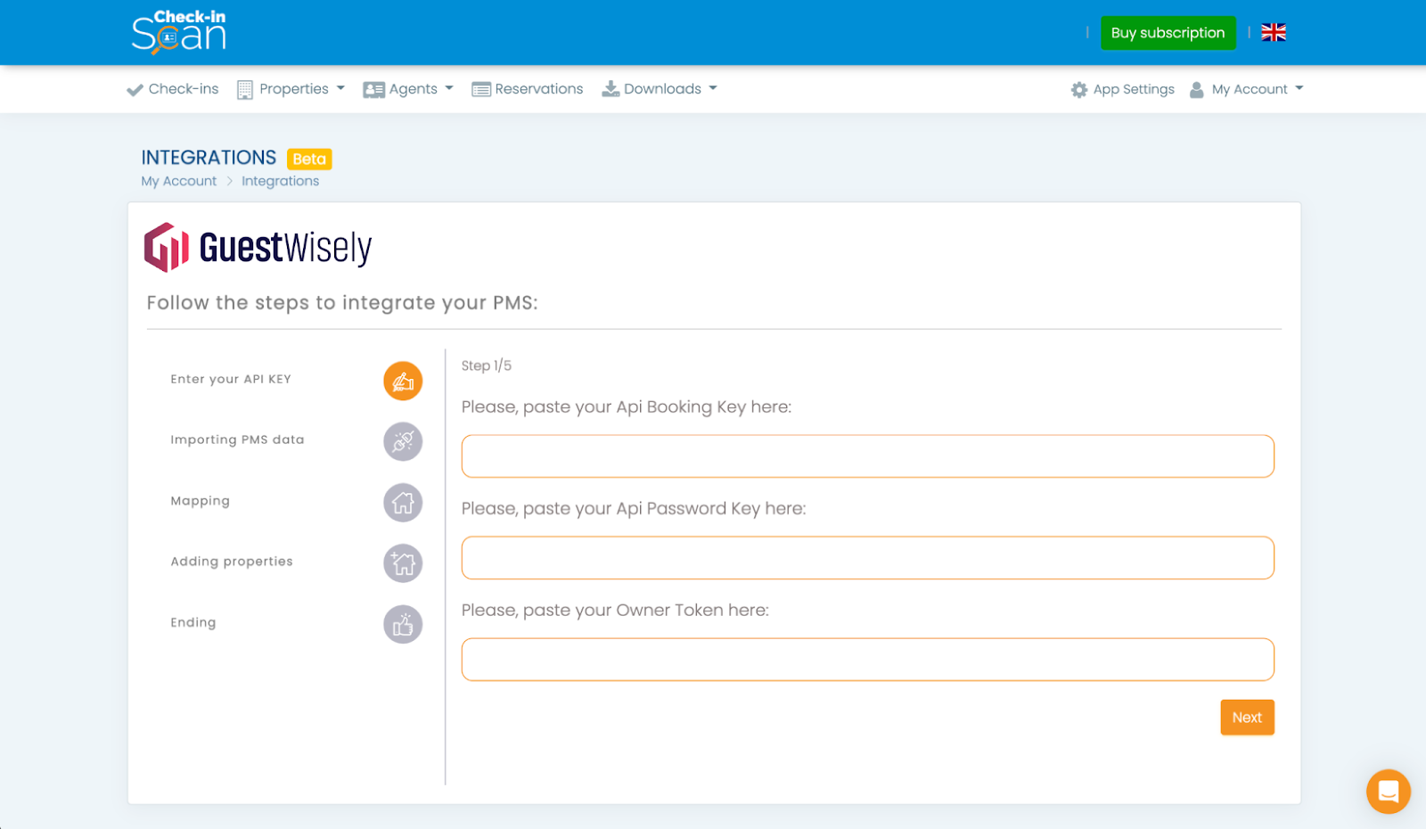Image resolution: width=1426 pixels, height=829 pixels.
Task: Open the My Account menu in navbar
Action: (1247, 89)
